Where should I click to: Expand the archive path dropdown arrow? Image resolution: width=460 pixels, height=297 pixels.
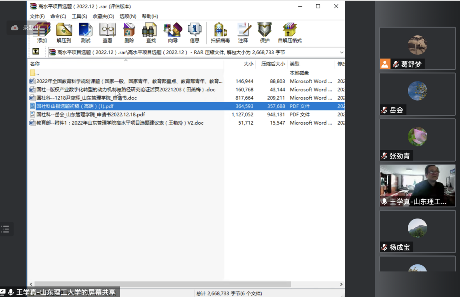pos(341,52)
